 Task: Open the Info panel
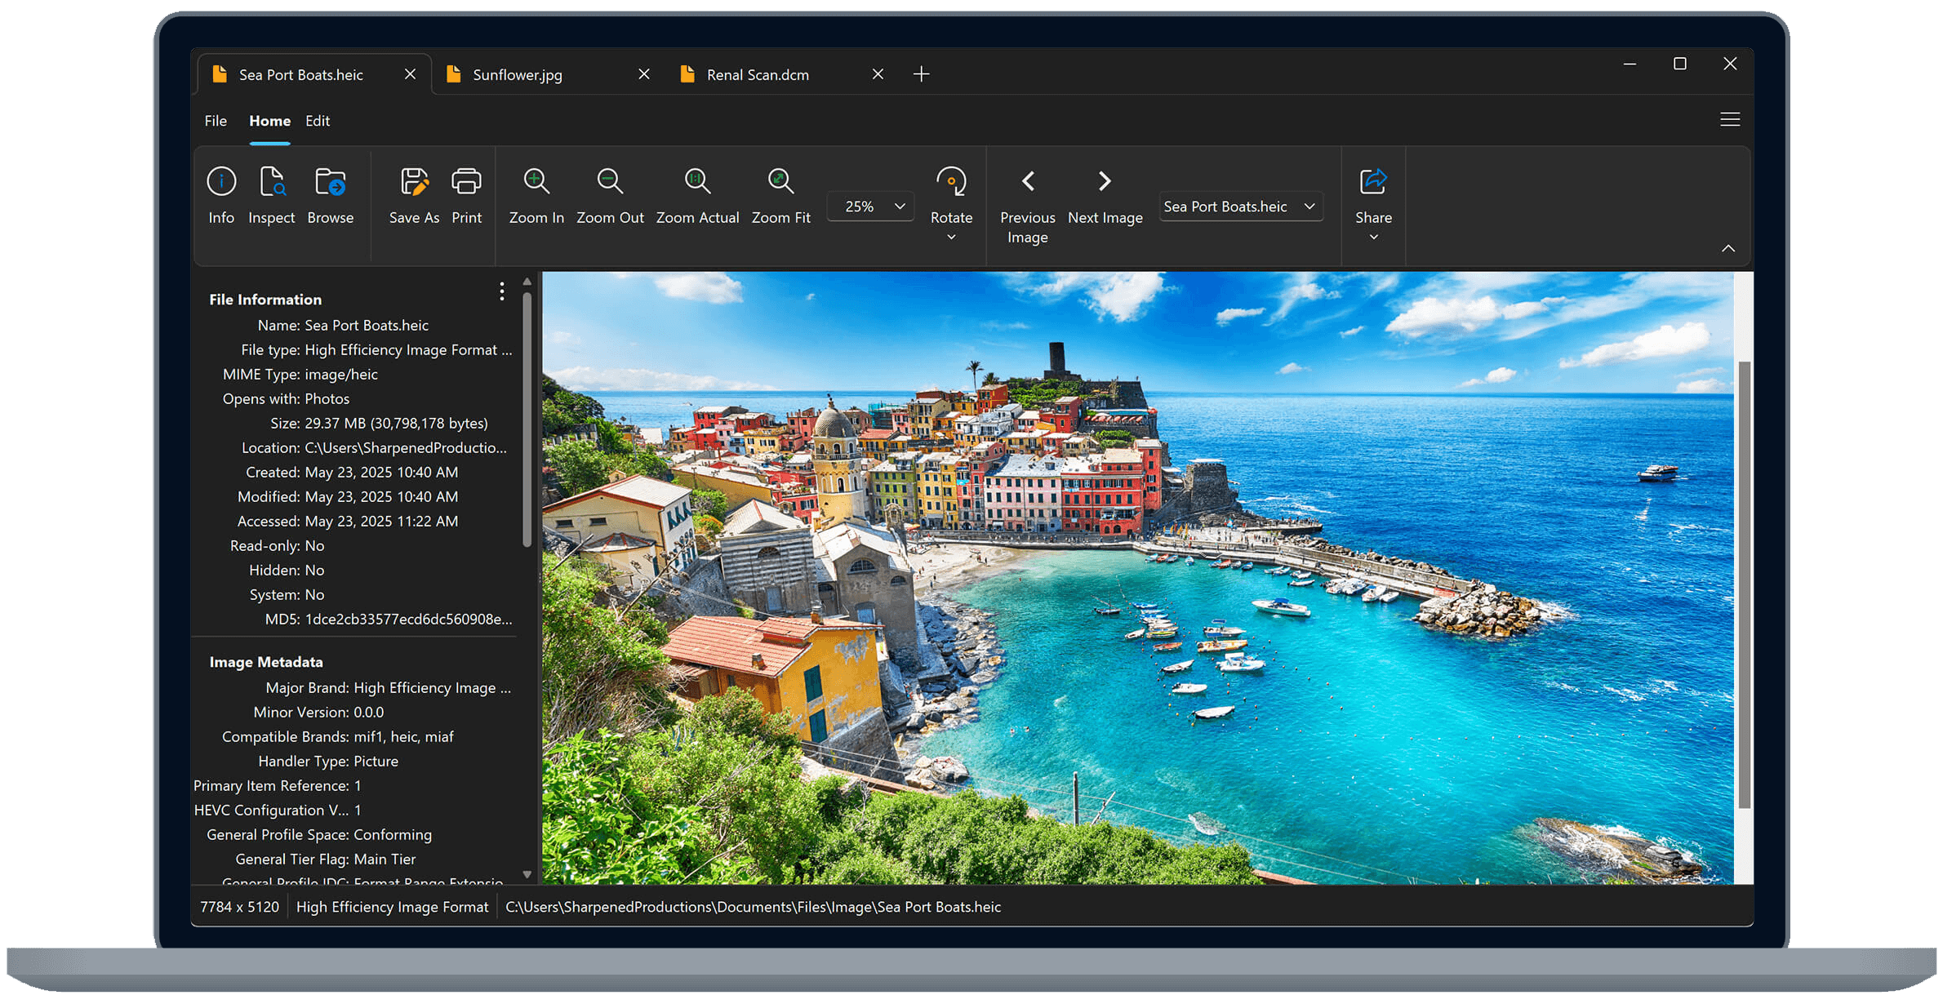point(220,196)
